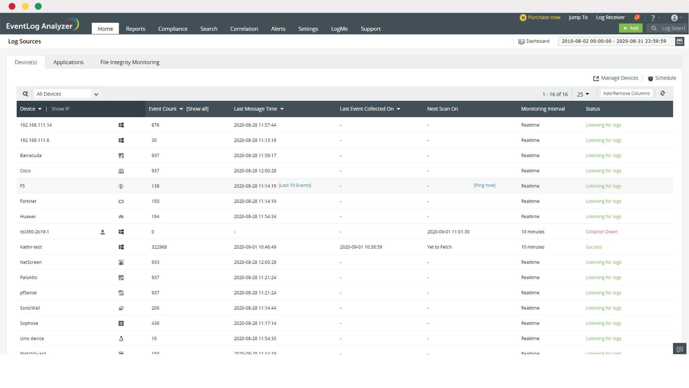Open the chat feedback icon at bottom right

[679, 349]
